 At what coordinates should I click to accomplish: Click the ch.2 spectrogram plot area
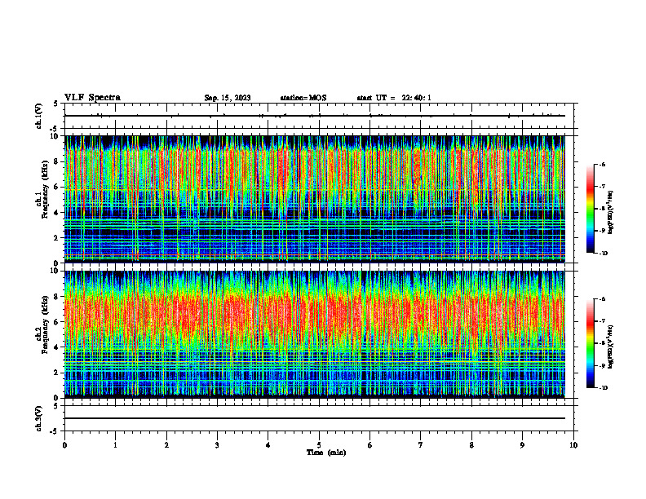click(314, 334)
